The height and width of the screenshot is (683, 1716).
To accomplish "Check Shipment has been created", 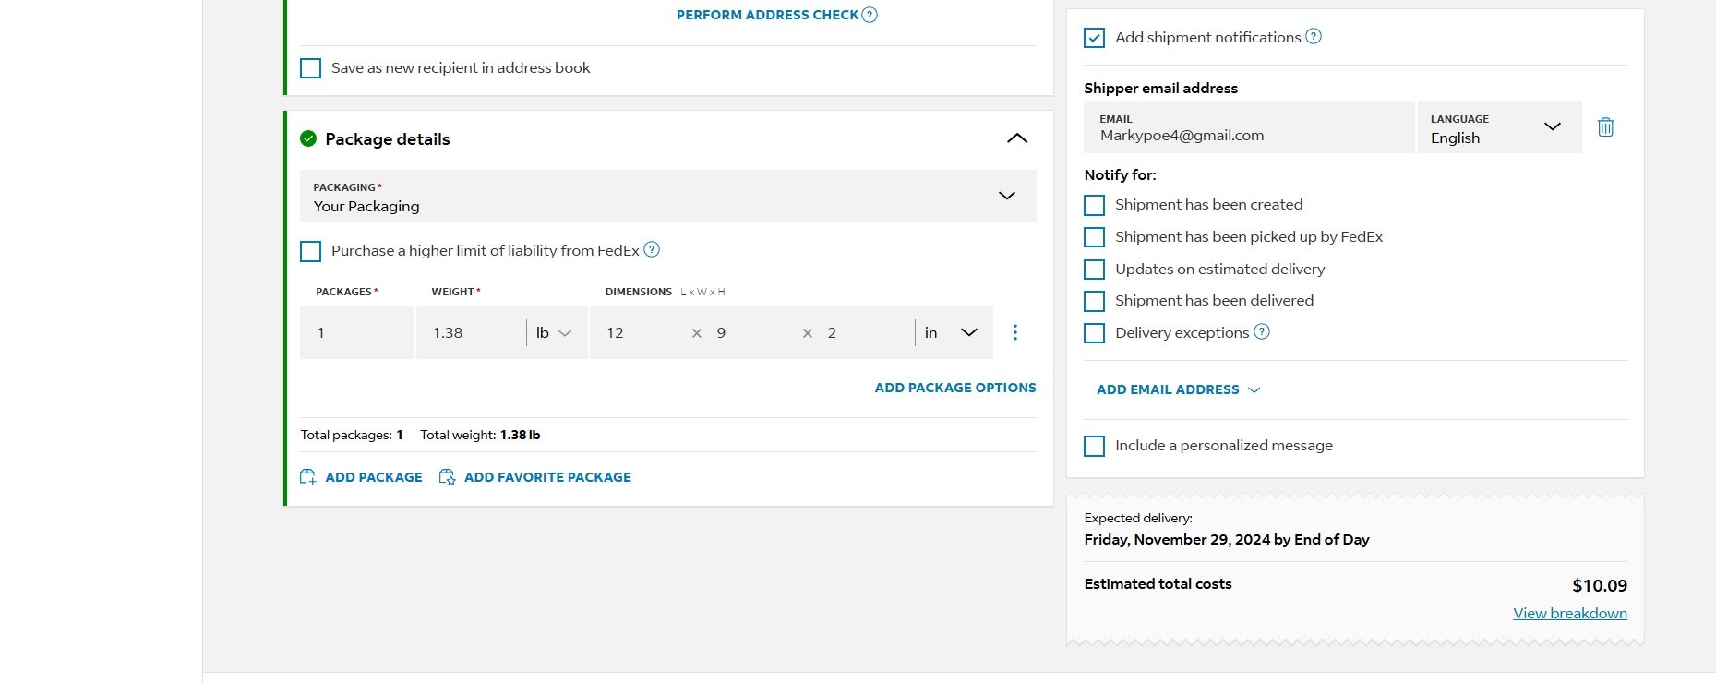I will pos(1095,205).
